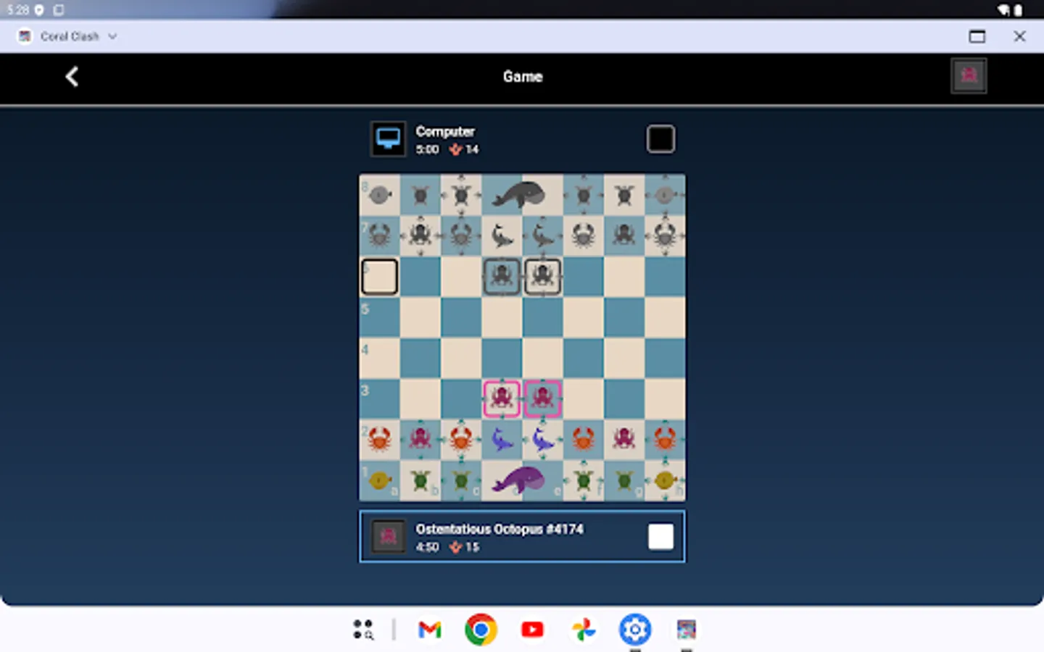Toggle the checkbox beside Computer

(x=660, y=138)
